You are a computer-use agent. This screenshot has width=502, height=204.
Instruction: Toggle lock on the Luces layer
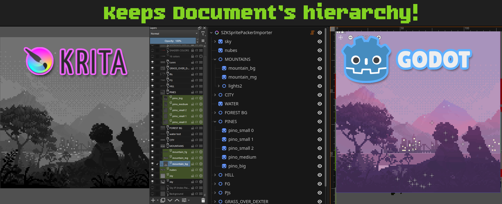coord(192,62)
